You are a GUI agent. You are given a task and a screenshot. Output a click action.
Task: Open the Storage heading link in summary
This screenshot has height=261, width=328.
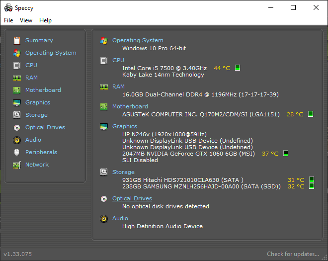pyautogui.click(x=123, y=172)
